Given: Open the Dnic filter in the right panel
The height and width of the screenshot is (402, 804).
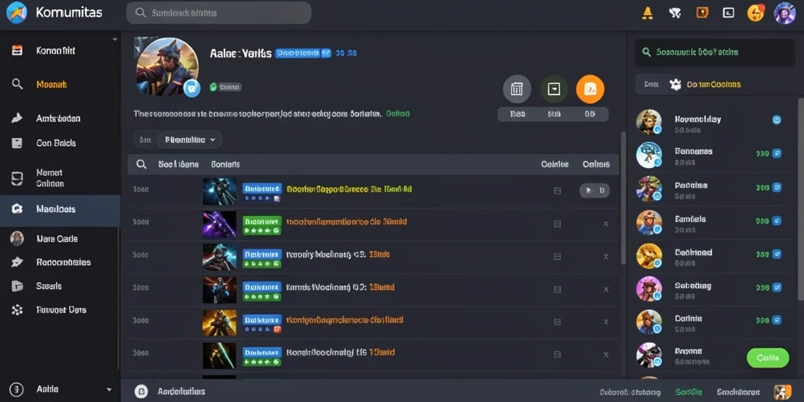Looking at the screenshot, I should (652, 85).
